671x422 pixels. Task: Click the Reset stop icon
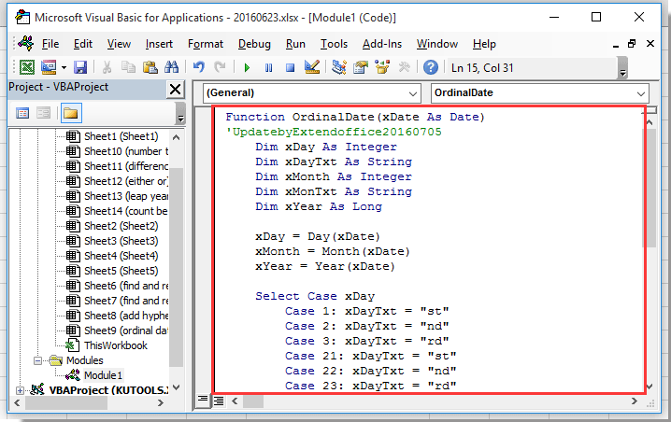[x=290, y=67]
